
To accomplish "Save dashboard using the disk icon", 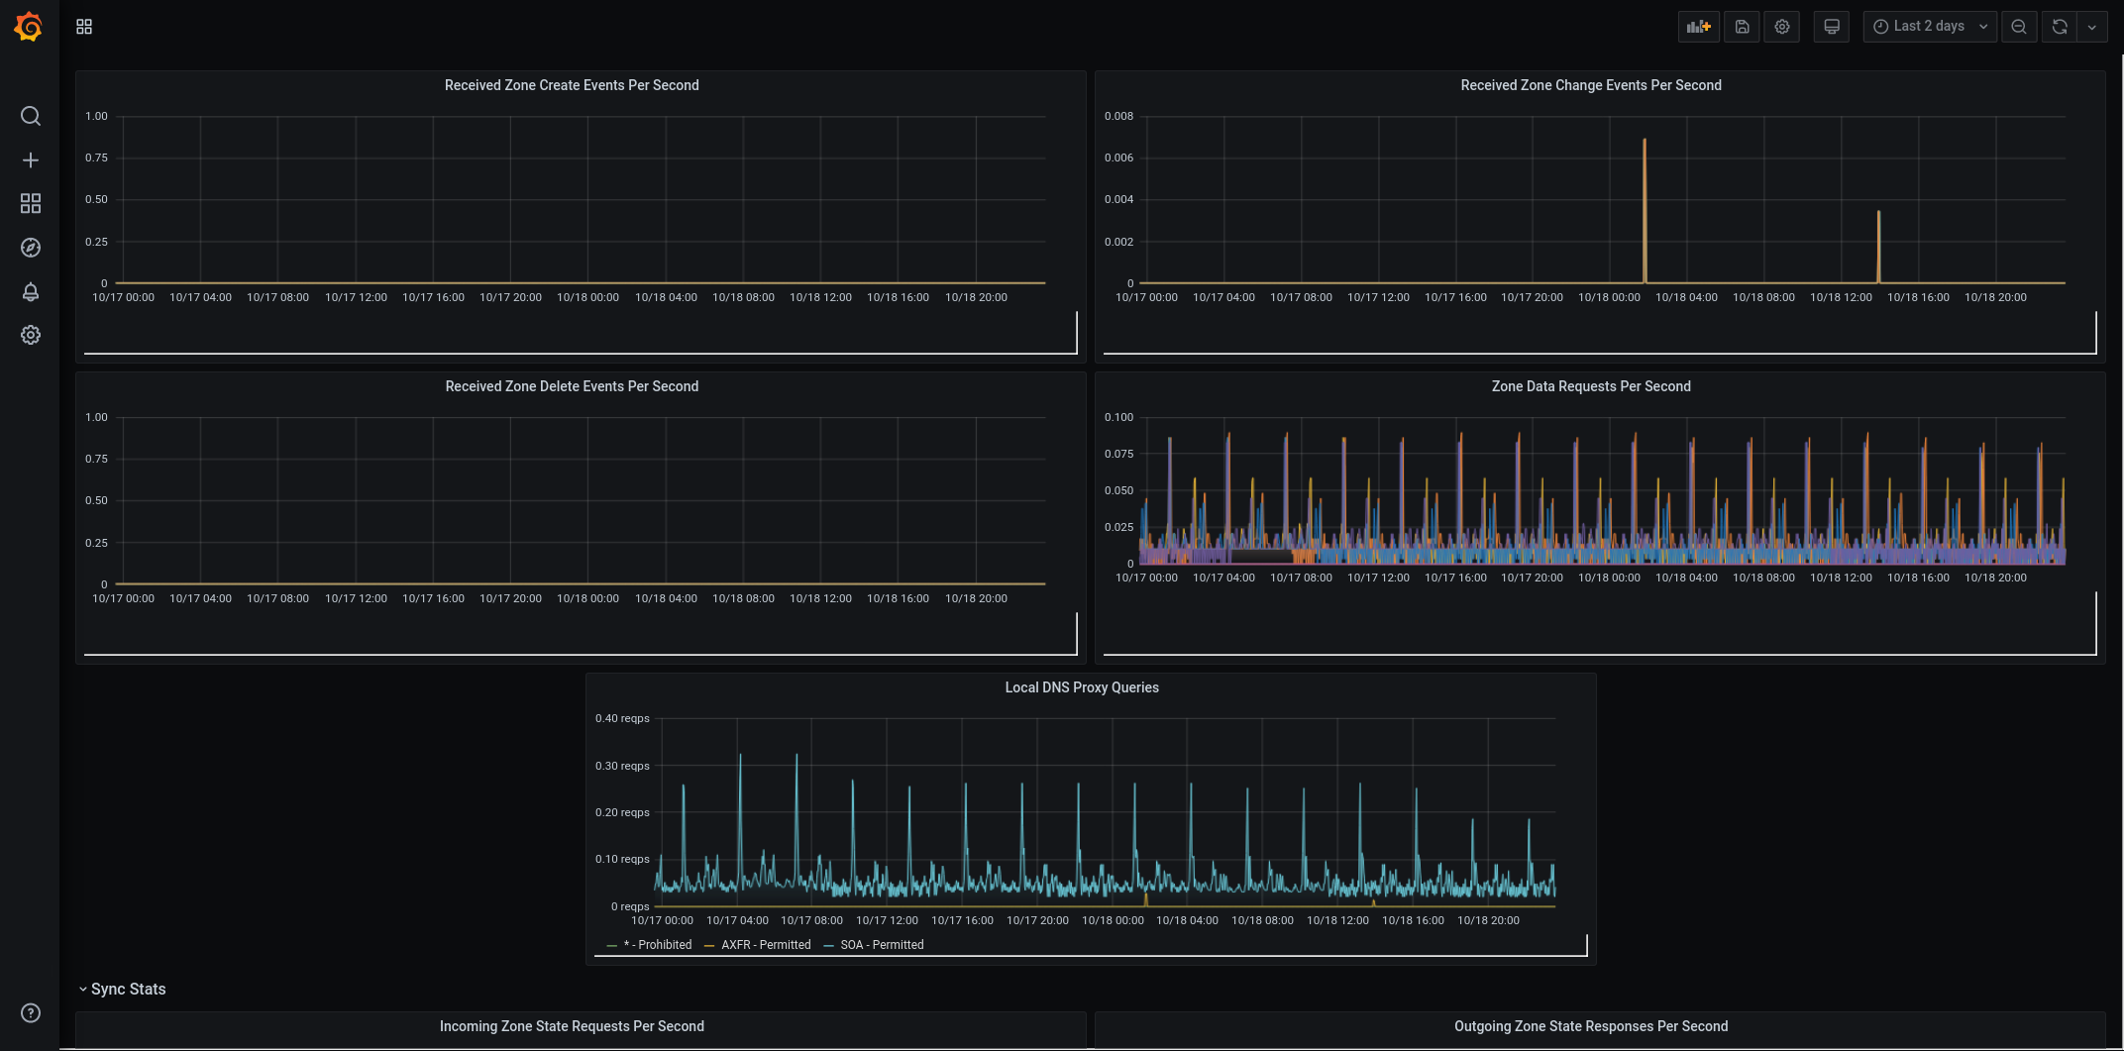I will tap(1742, 27).
